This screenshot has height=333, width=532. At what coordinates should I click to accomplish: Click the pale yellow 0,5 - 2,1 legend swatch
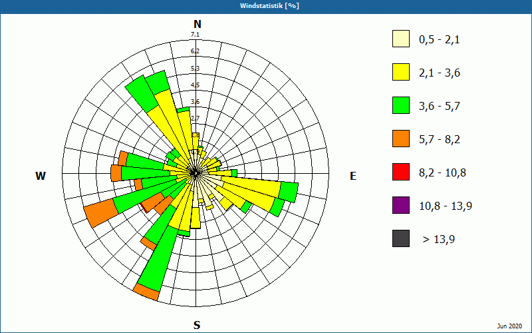click(401, 39)
